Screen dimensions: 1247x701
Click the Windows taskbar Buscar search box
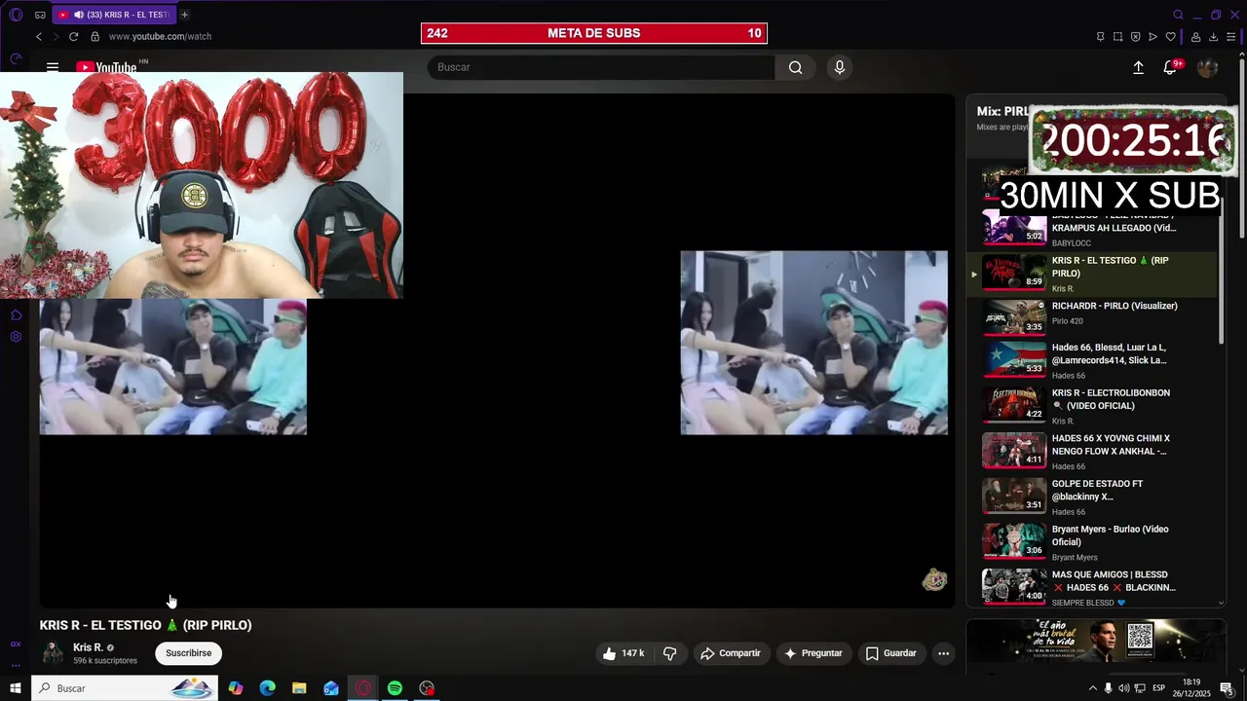pyautogui.click(x=125, y=688)
